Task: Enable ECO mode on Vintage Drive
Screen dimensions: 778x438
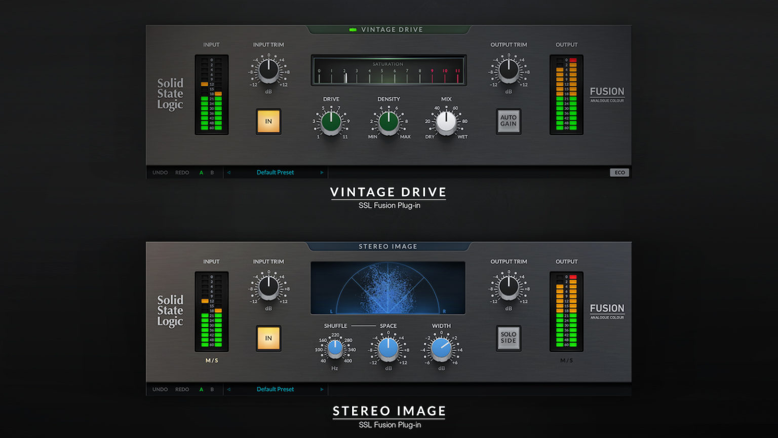Action: [x=619, y=172]
